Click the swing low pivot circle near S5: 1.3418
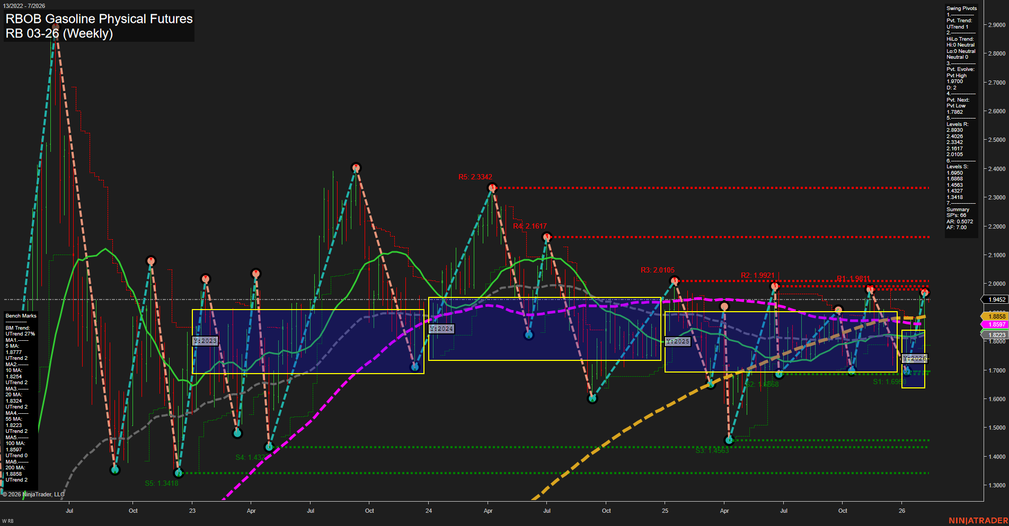Viewport: 1009px width, 526px height. pos(179,474)
